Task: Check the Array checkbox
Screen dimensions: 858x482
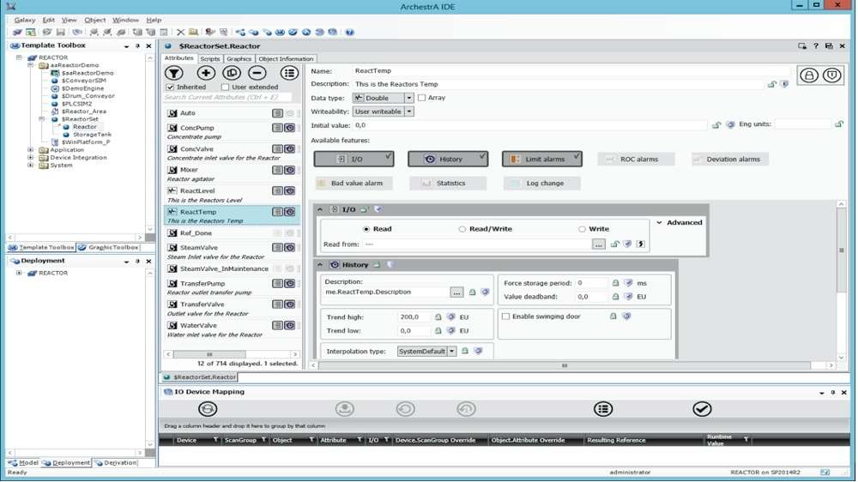Action: (421, 98)
